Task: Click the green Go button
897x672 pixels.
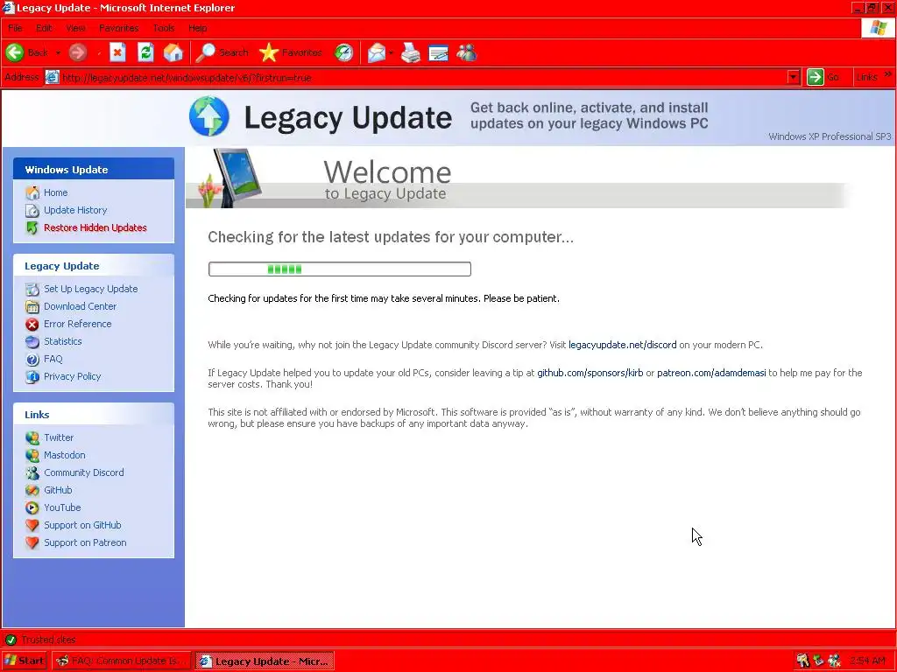Action: click(x=823, y=77)
